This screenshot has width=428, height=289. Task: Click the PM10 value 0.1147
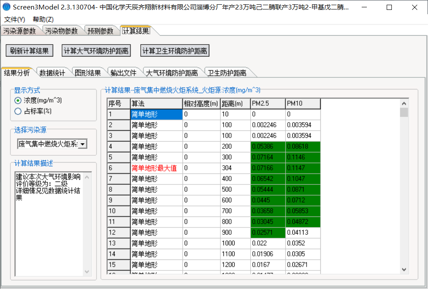point(303,168)
